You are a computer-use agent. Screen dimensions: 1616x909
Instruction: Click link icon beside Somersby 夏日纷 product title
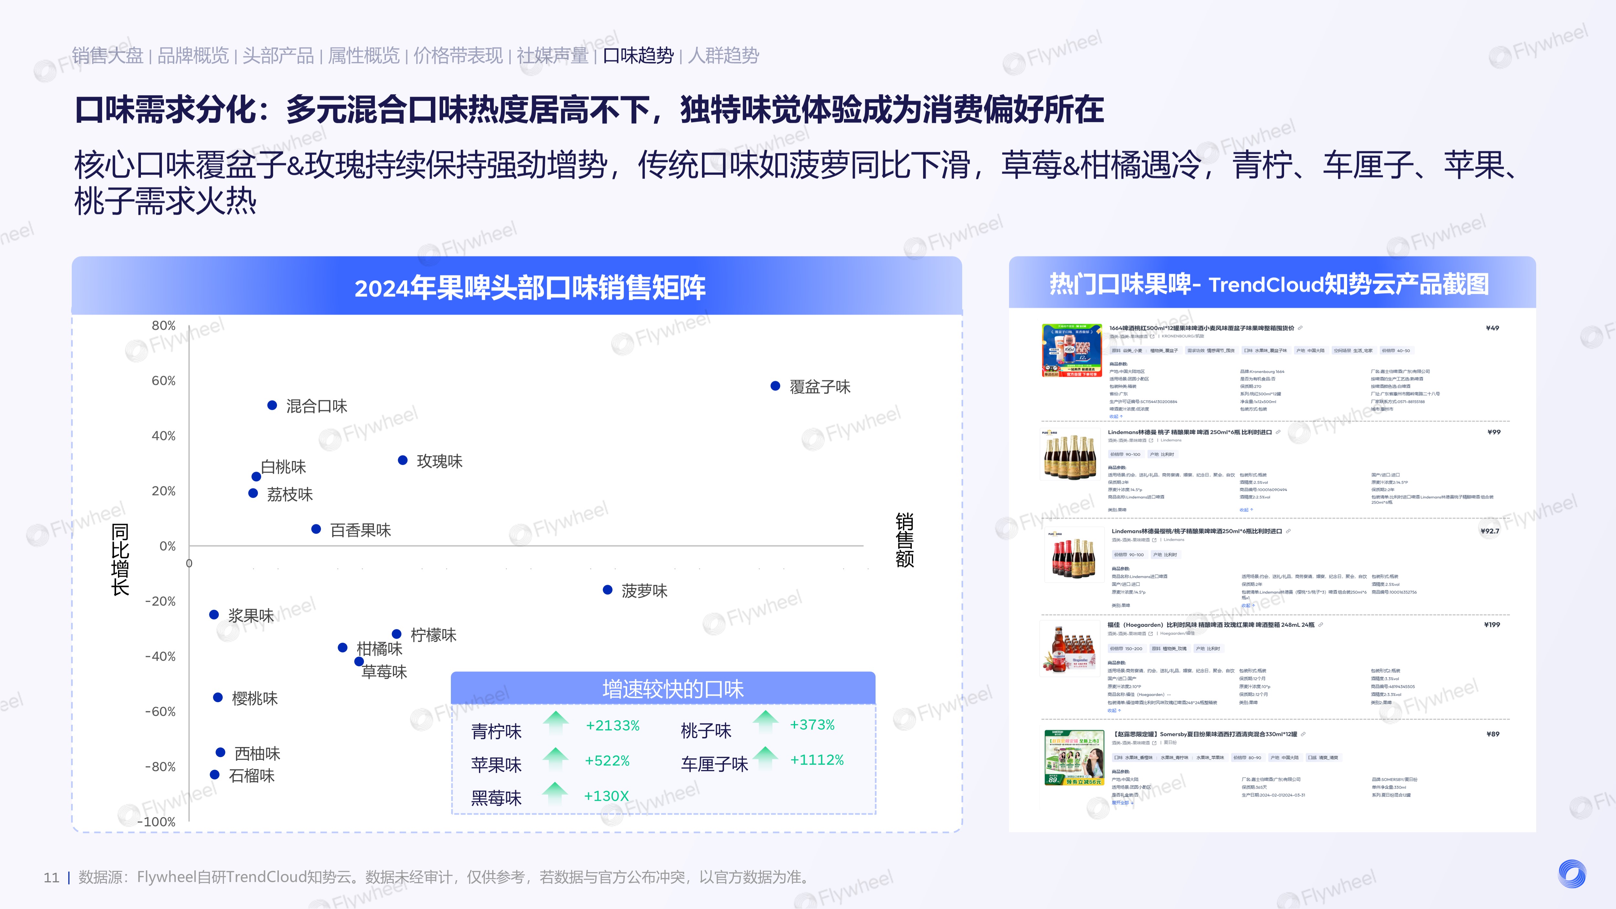coord(1303,734)
